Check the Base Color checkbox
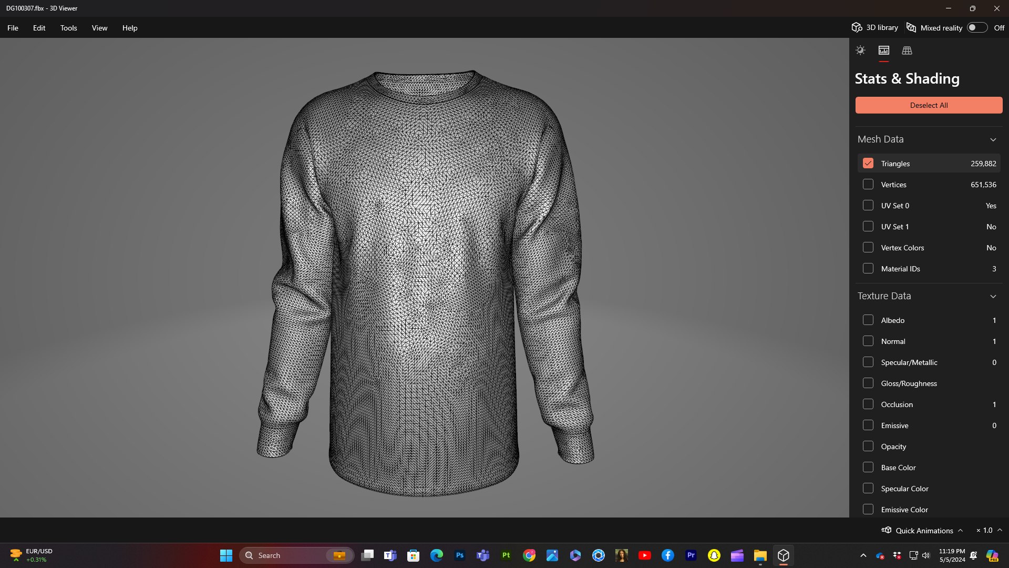This screenshot has height=568, width=1009. [x=868, y=468]
